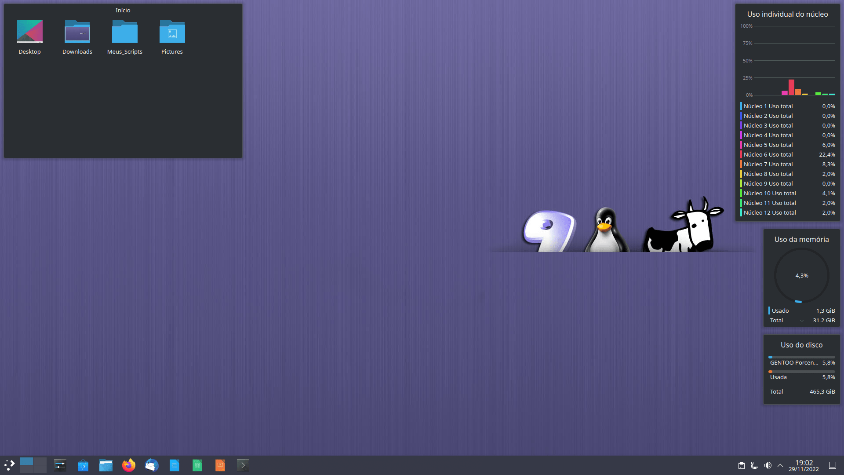Viewport: 844px width, 475px height.
Task: Open the audio volume control
Action: tap(768, 465)
